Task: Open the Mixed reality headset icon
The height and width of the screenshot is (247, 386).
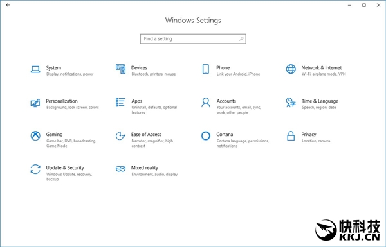Action: [121, 169]
